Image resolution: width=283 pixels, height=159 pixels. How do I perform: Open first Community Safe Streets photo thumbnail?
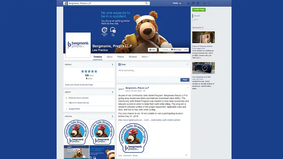(76, 132)
